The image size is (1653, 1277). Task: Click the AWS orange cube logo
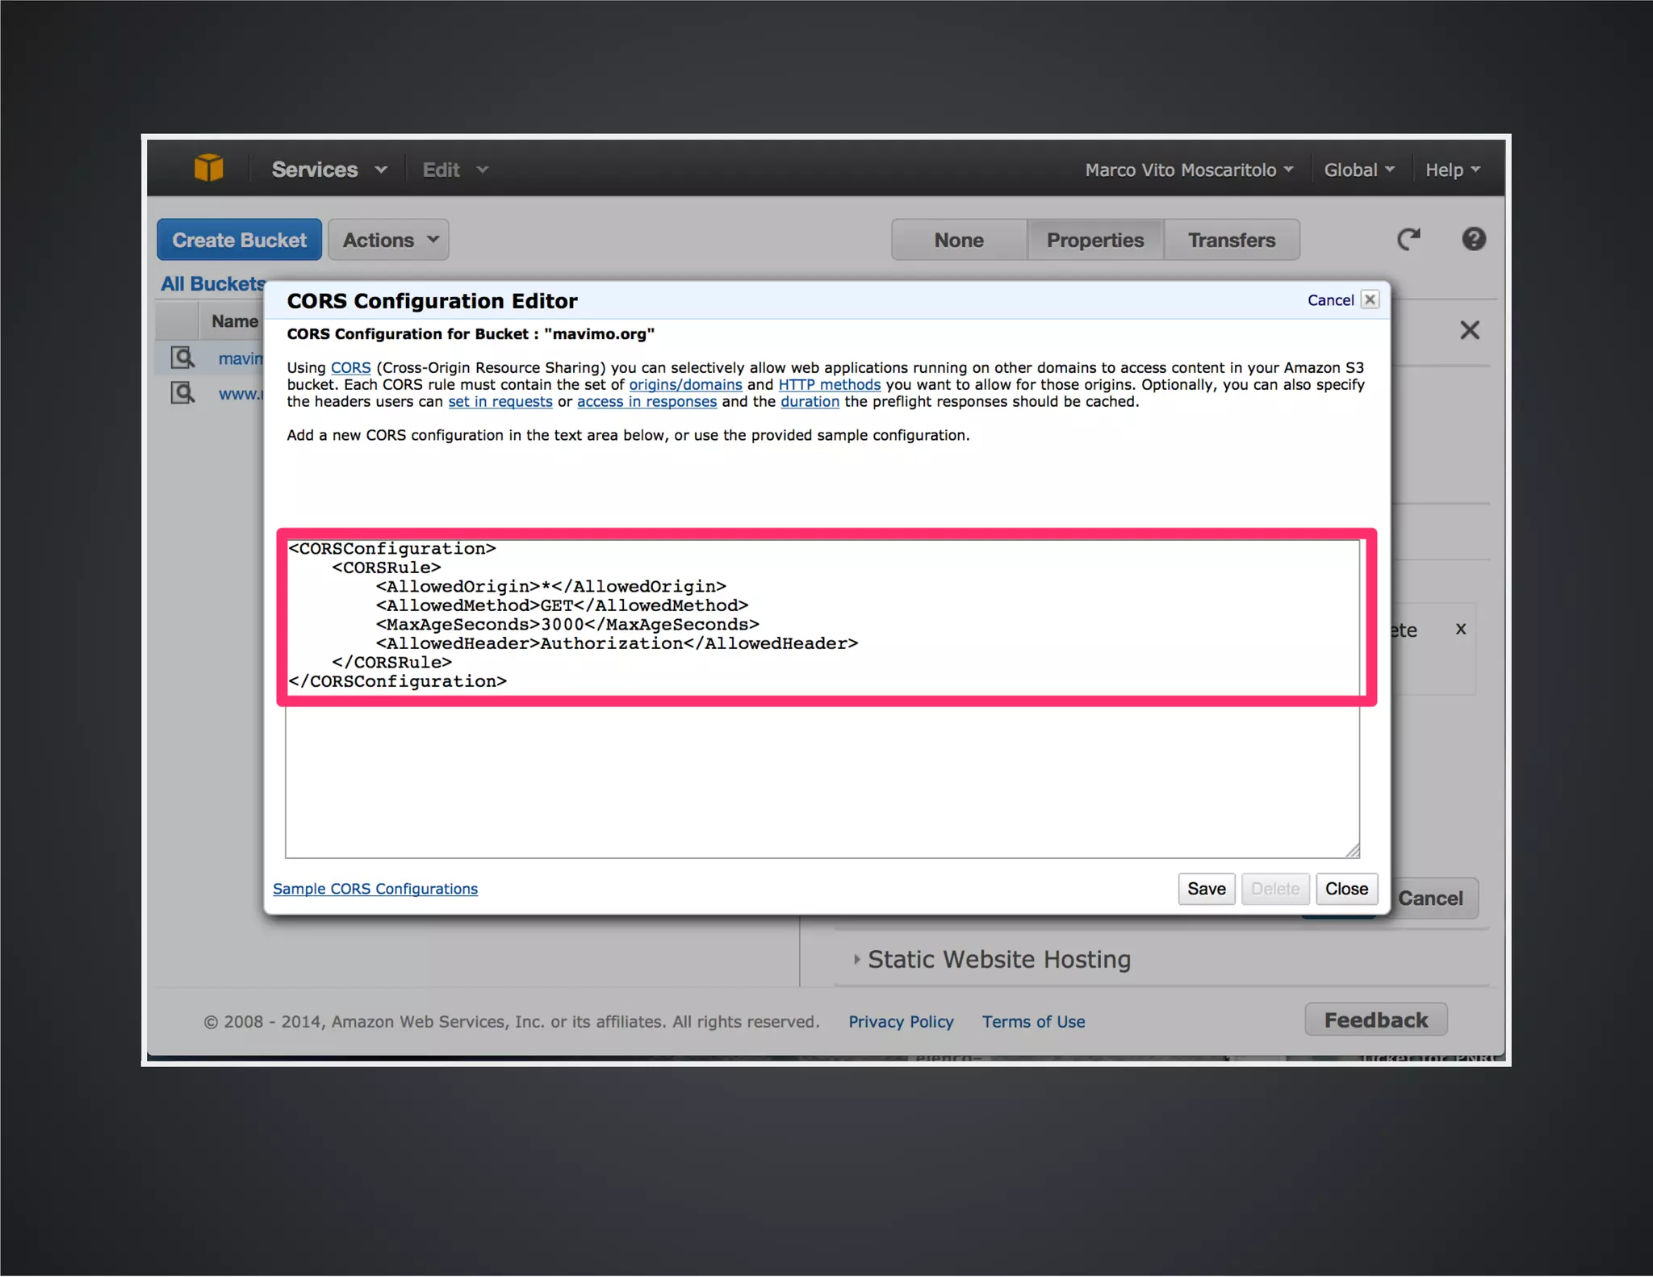pos(208,168)
